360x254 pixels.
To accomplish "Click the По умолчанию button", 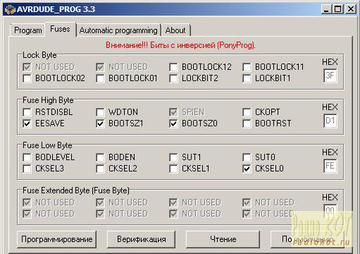I will [x=307, y=239].
